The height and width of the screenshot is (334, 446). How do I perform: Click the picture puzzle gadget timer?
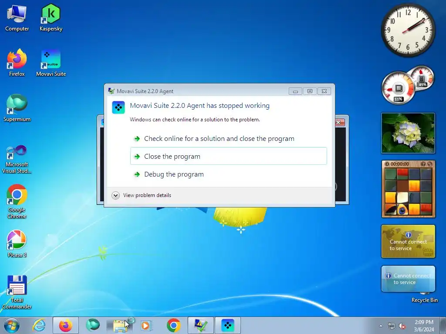[x=400, y=164]
